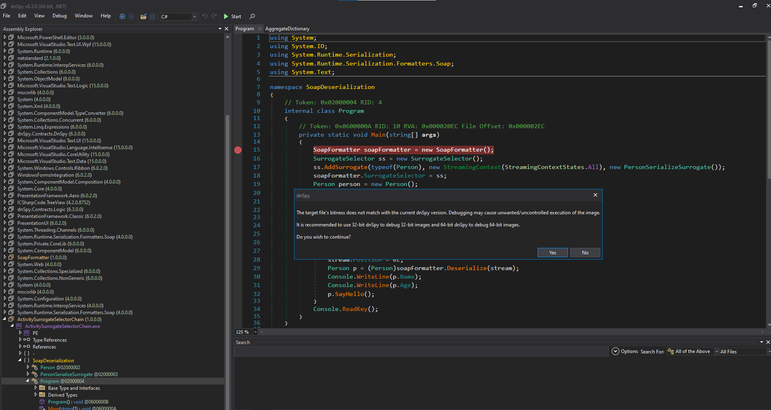Click 'Deserialize' on line 29
The image size is (771, 410).
(x=466, y=268)
